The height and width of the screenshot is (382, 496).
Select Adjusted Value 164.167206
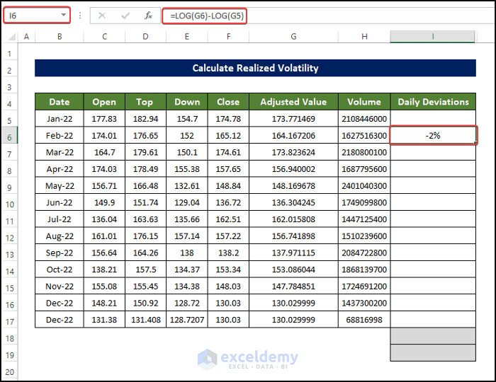(x=293, y=135)
